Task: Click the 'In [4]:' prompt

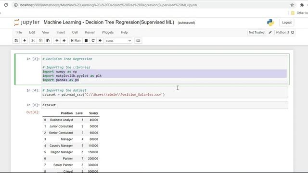Action: (33, 90)
